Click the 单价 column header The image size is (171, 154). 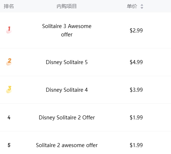click(x=132, y=6)
